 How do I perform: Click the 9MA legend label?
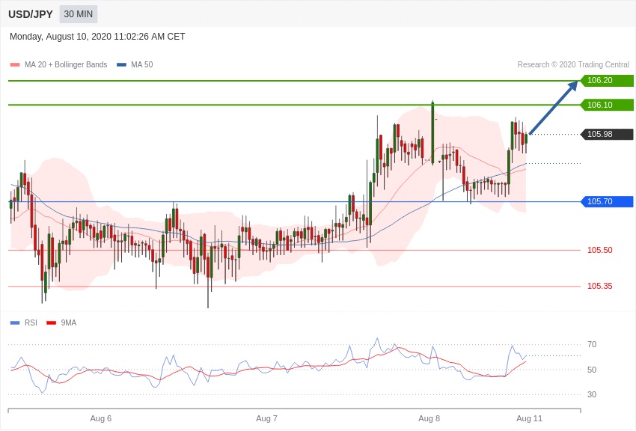click(x=69, y=323)
